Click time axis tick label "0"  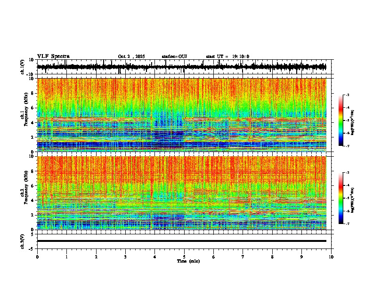coord(37,257)
